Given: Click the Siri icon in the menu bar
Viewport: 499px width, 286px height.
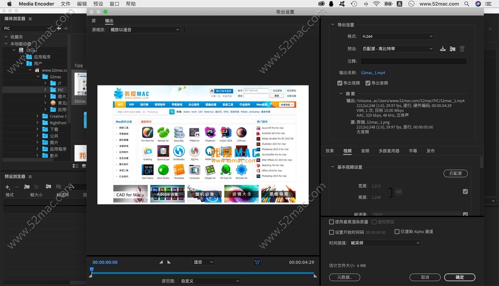Looking at the screenshot, I should pyautogui.click(x=478, y=4).
